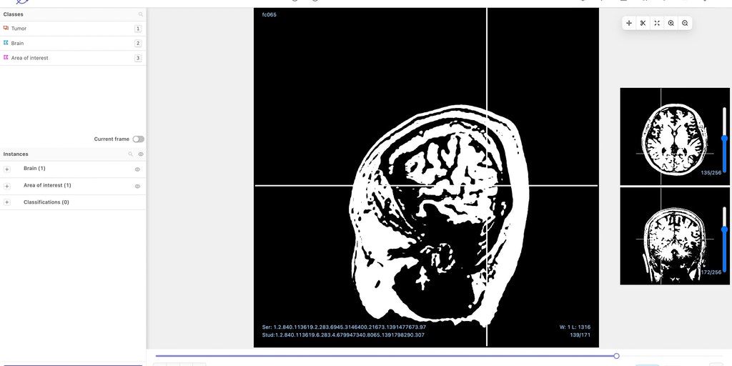Hide the Area of interest (1) instance group
The image size is (732, 366).
tap(137, 187)
